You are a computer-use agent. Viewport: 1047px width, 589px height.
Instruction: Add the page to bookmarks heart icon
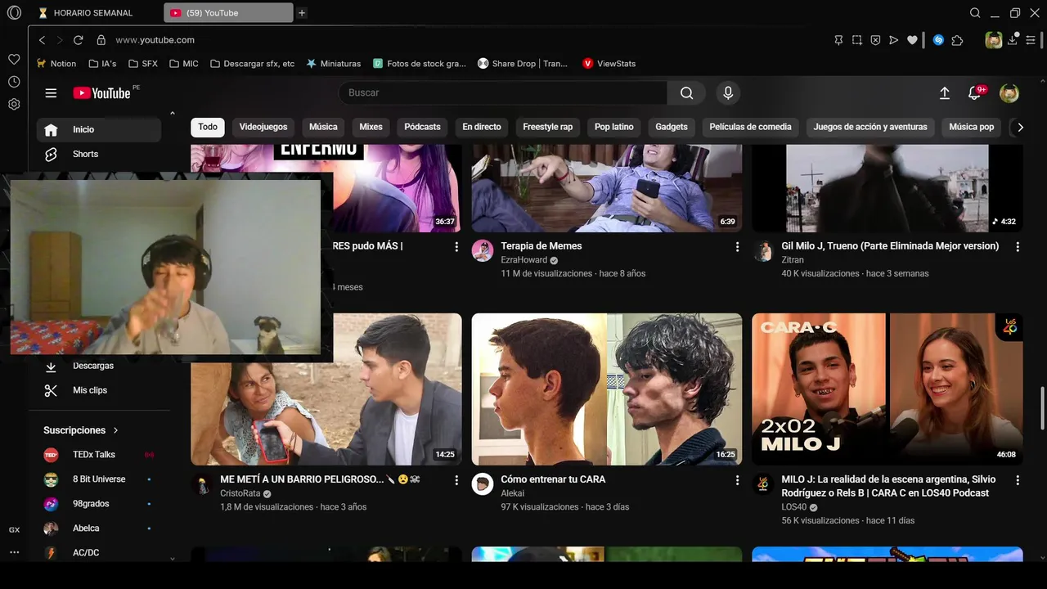click(x=912, y=39)
